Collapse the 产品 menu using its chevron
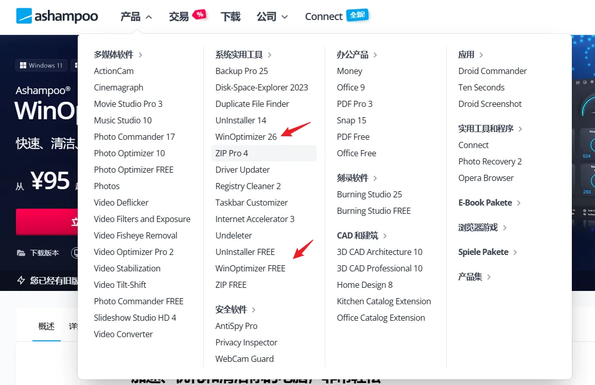595x385 pixels. point(149,17)
